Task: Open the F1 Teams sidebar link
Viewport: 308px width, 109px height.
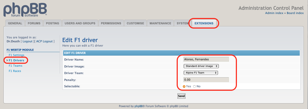Action: 15,66
